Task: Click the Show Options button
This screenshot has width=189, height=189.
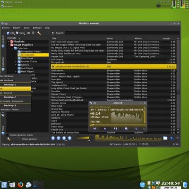Action: [29, 139]
